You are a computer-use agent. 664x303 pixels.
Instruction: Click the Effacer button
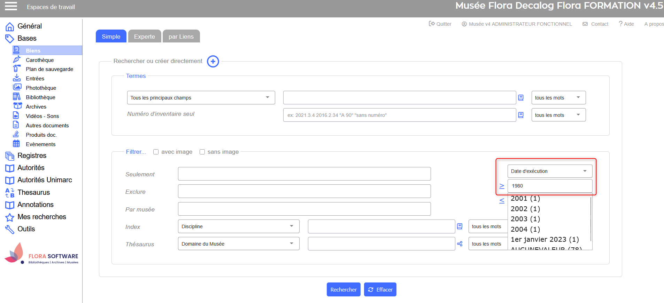pos(380,289)
